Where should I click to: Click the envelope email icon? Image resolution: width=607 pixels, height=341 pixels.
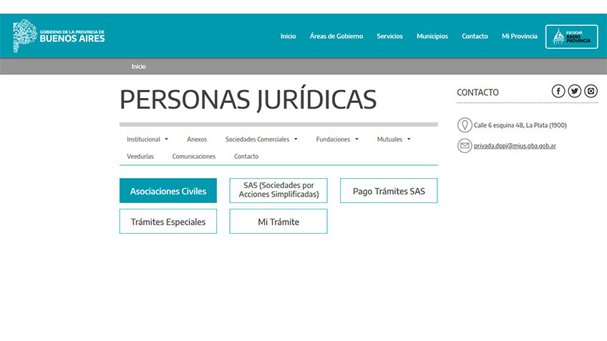click(465, 146)
